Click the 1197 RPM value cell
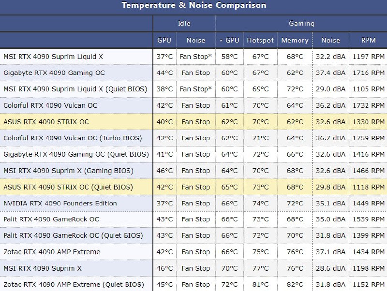 point(368,57)
